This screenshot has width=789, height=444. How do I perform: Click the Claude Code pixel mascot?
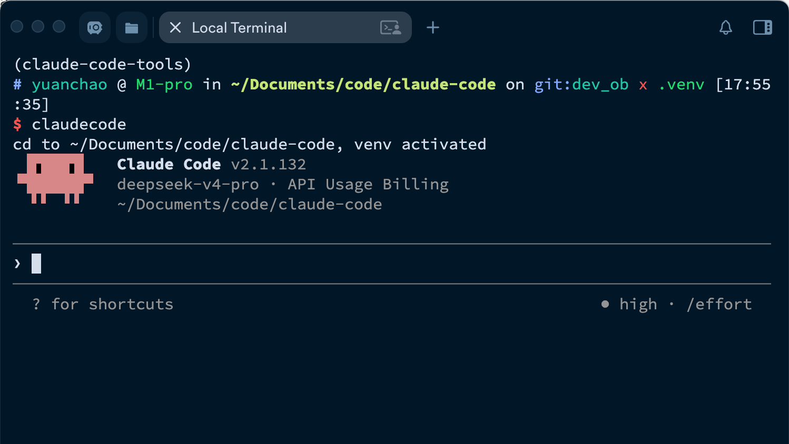(55, 178)
